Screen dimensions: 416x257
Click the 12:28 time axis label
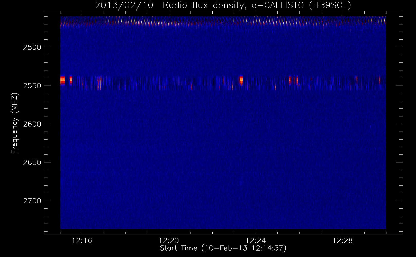tap(343, 241)
